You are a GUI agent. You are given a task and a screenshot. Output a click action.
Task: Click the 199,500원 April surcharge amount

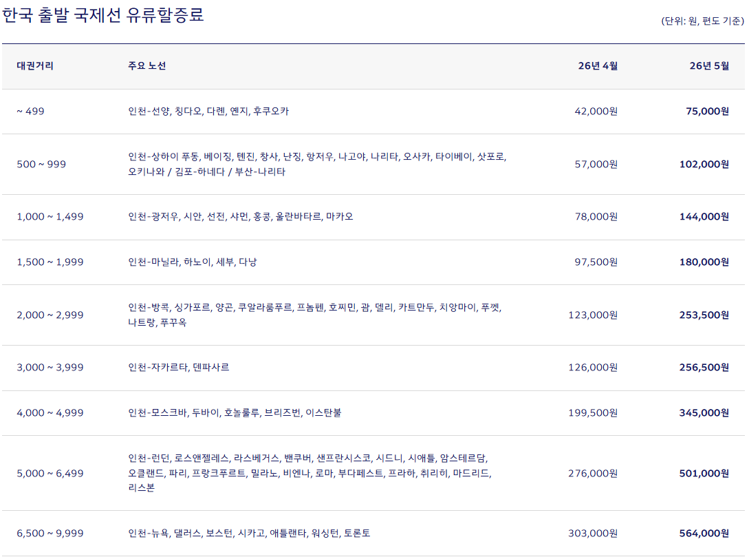pyautogui.click(x=593, y=413)
